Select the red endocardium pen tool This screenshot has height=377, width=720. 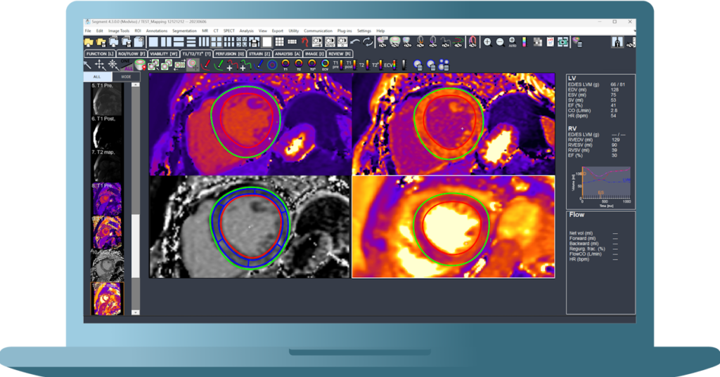click(206, 65)
